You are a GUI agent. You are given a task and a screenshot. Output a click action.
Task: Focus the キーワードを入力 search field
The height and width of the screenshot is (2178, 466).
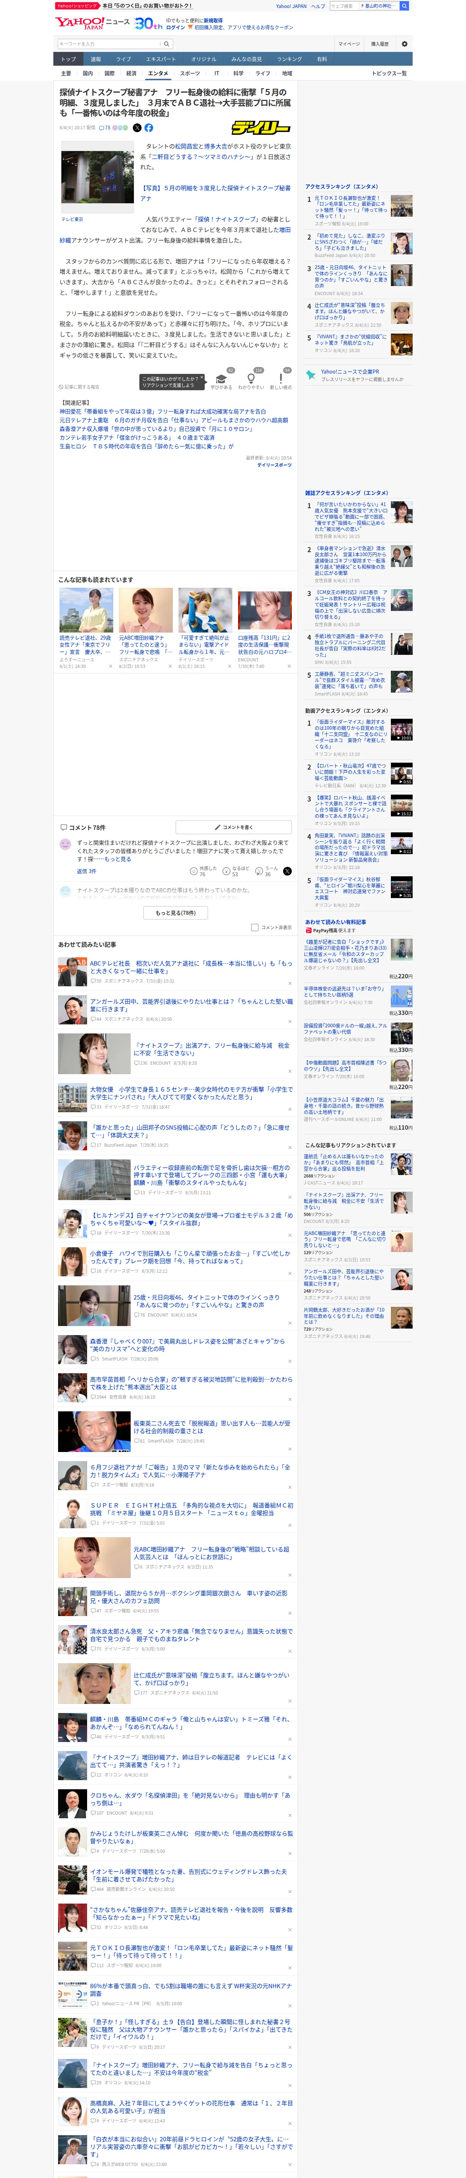click(x=109, y=44)
